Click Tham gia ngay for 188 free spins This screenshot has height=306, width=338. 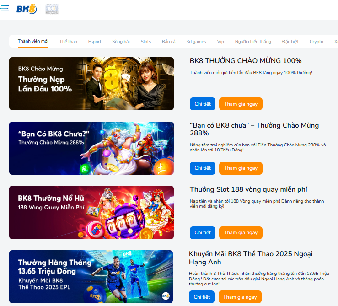[241, 233]
